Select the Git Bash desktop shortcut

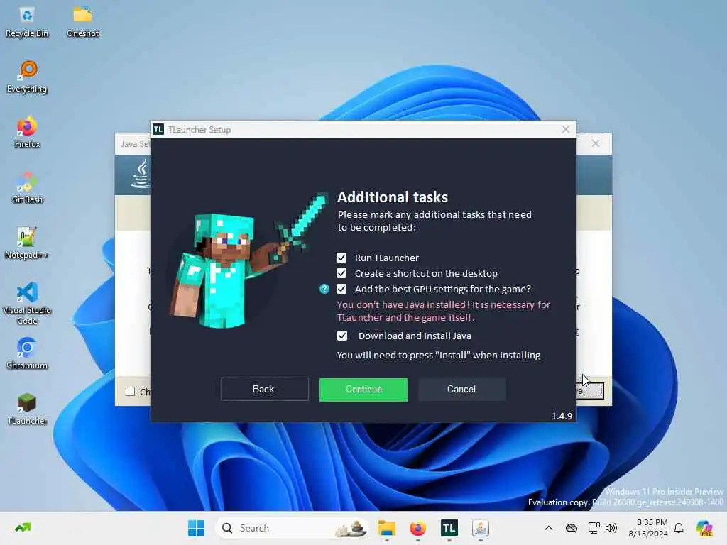tap(27, 187)
